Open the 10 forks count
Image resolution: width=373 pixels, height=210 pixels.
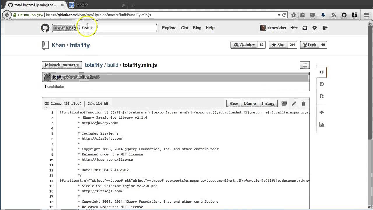[323, 45]
